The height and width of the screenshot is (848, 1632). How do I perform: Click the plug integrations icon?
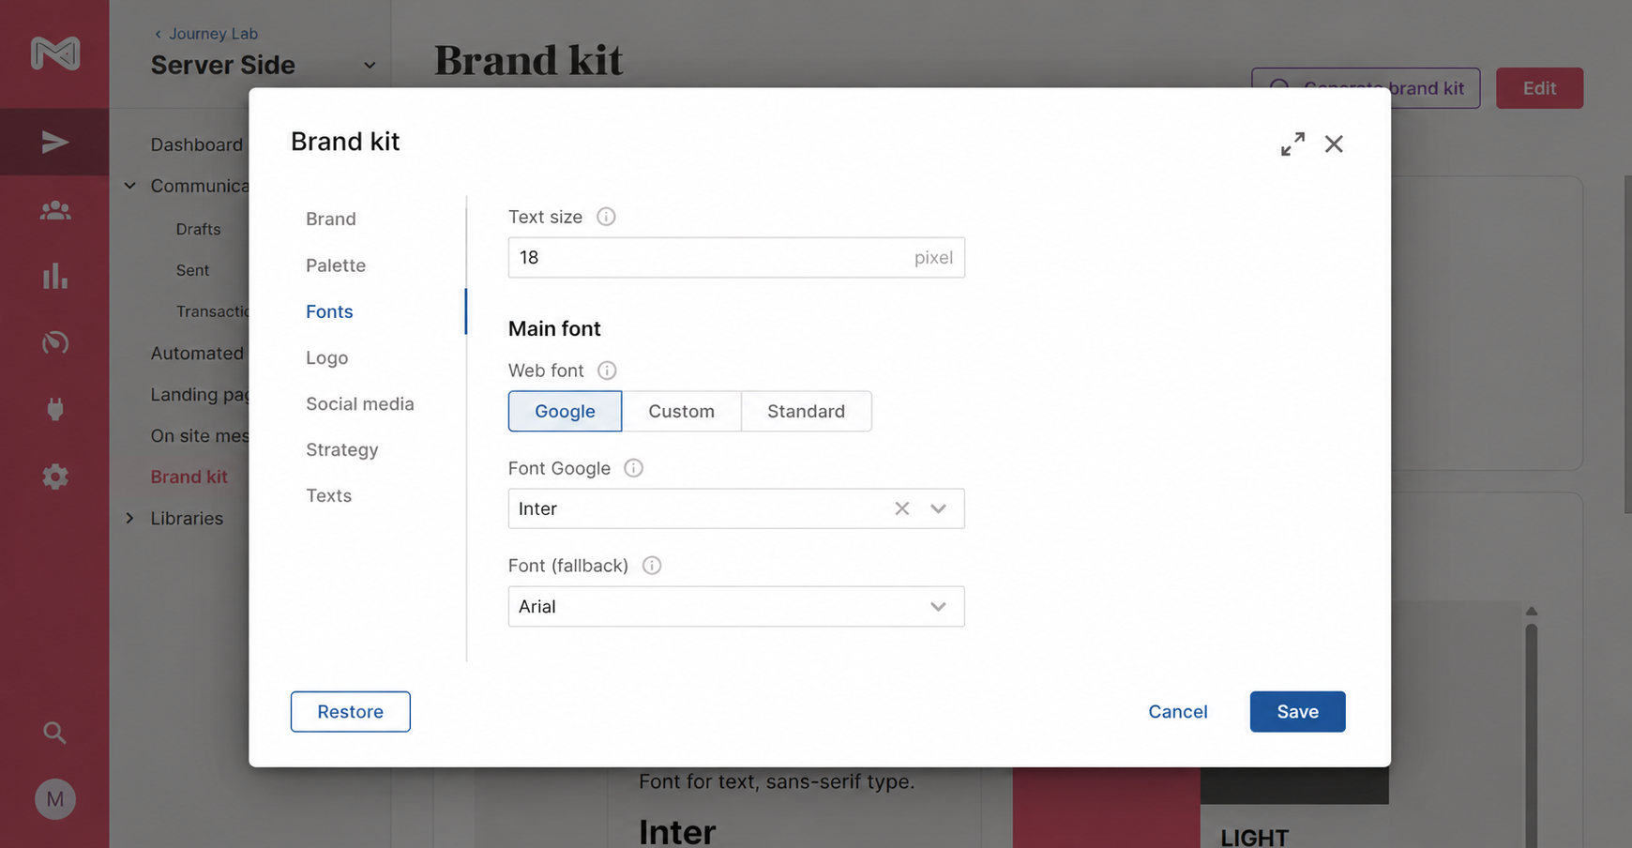[54, 409]
